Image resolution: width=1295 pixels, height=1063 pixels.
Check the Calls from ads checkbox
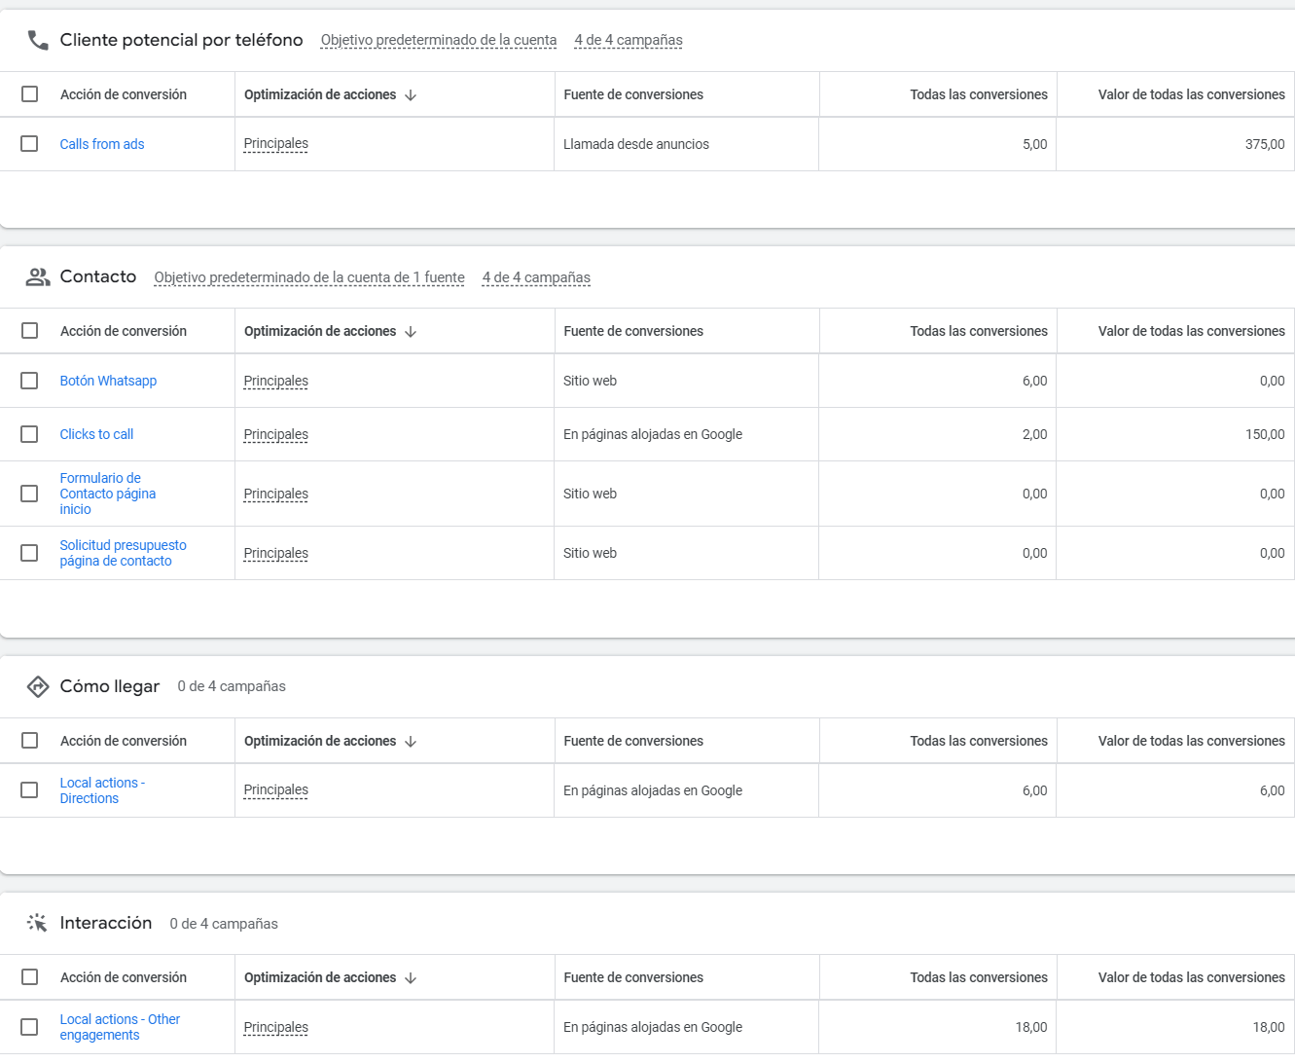point(29,144)
